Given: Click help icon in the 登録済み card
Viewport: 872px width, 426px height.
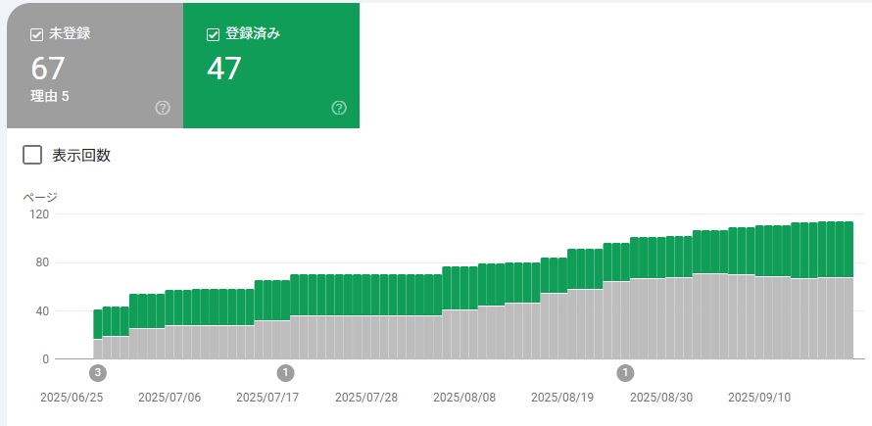Looking at the screenshot, I should pyautogui.click(x=339, y=108).
